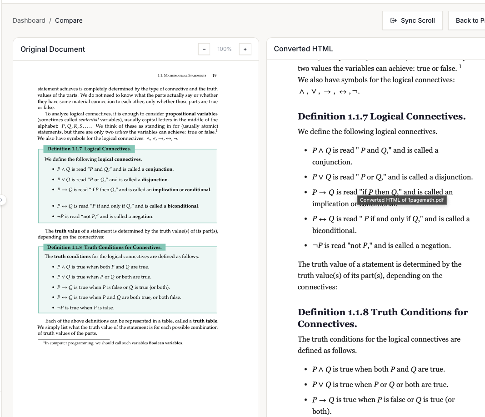The image size is (485, 417).
Task: Zoom out with the minus icon
Action: 204,49
